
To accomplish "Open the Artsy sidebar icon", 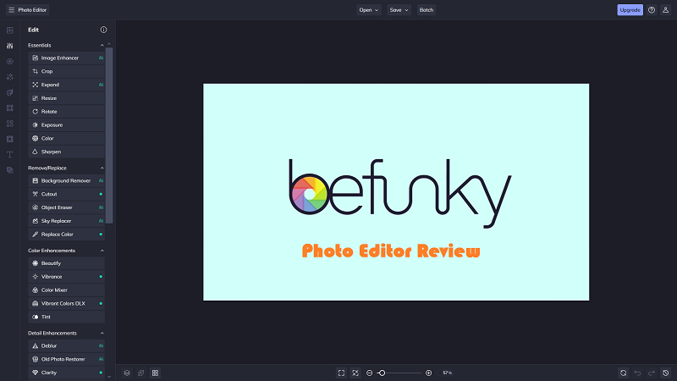I will (10, 92).
